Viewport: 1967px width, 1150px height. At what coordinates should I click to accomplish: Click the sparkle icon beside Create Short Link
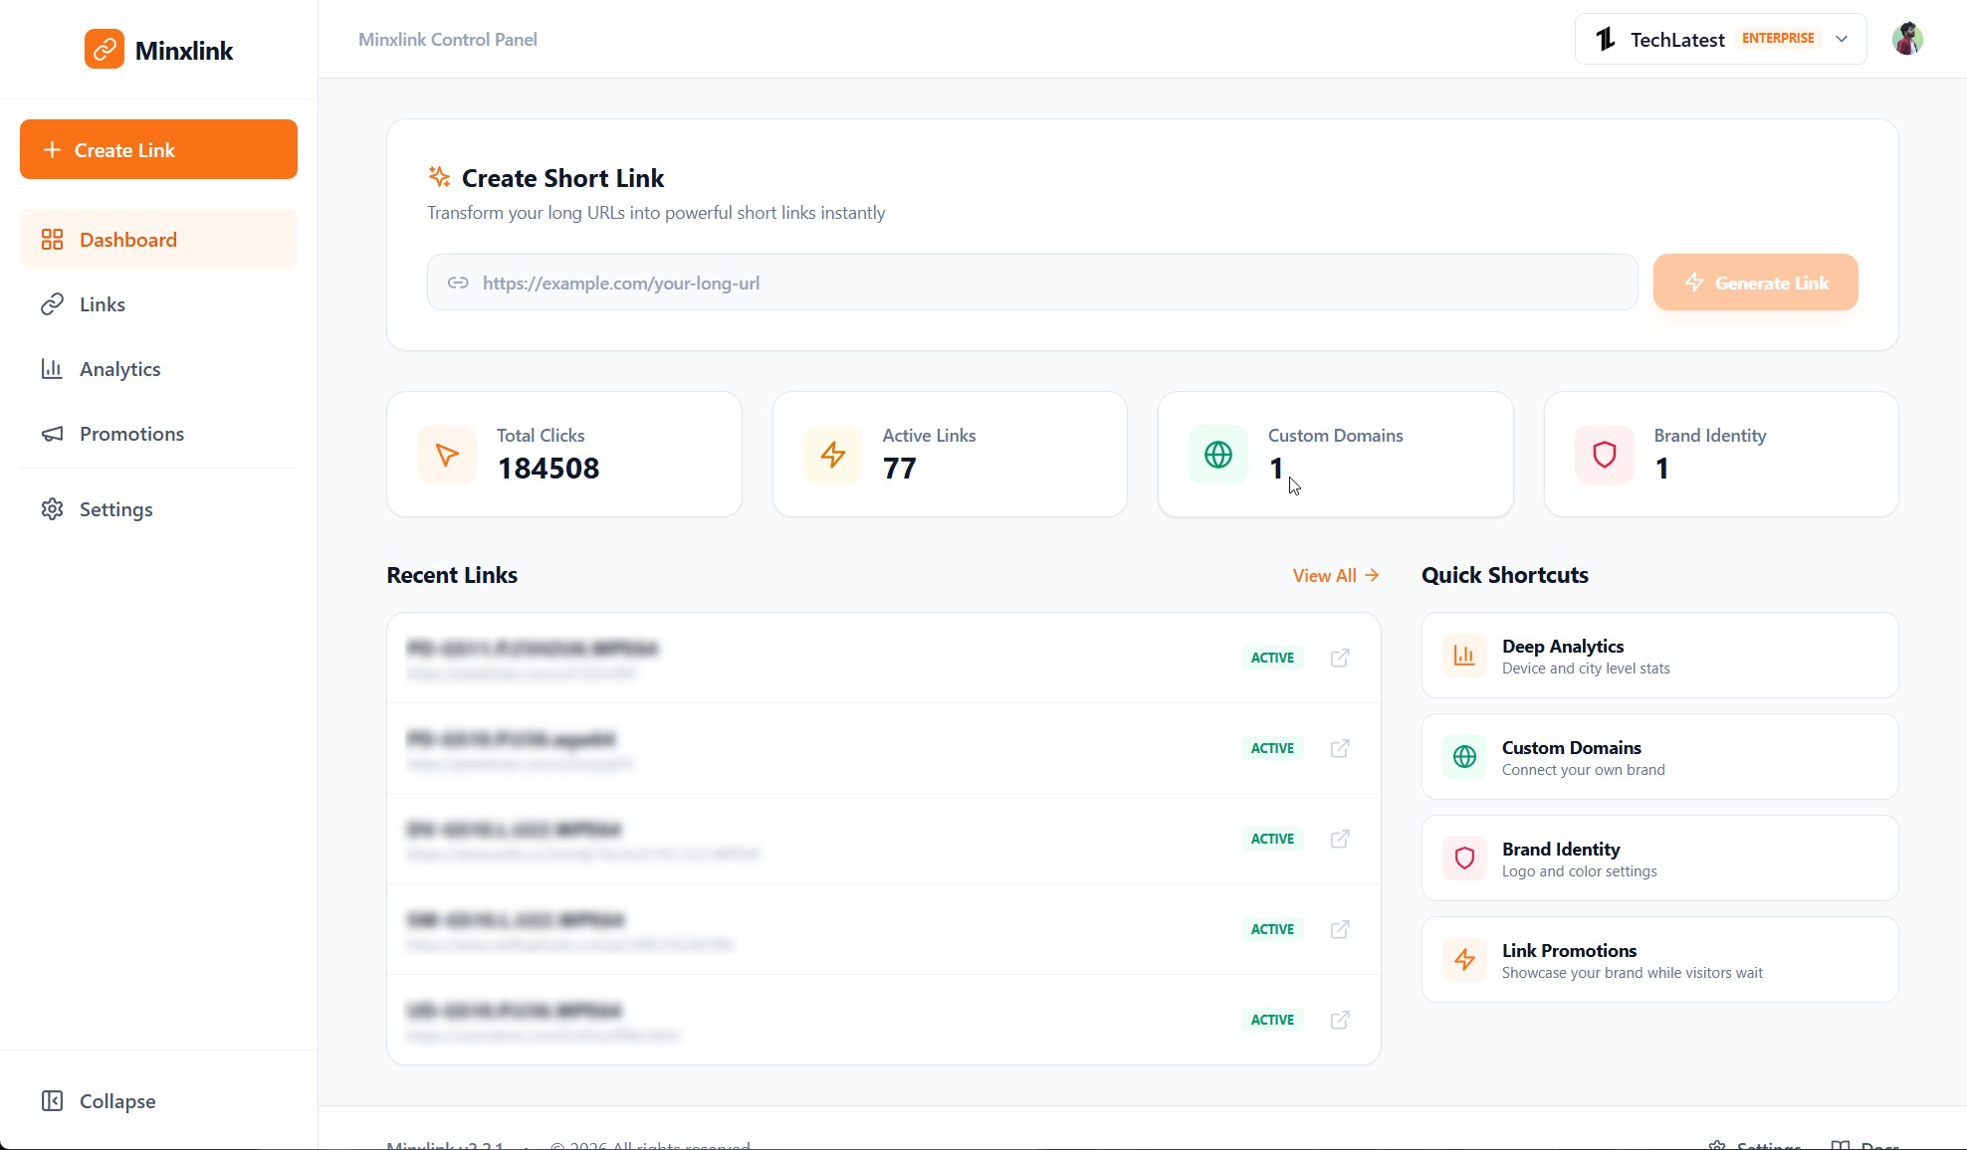[x=439, y=177]
